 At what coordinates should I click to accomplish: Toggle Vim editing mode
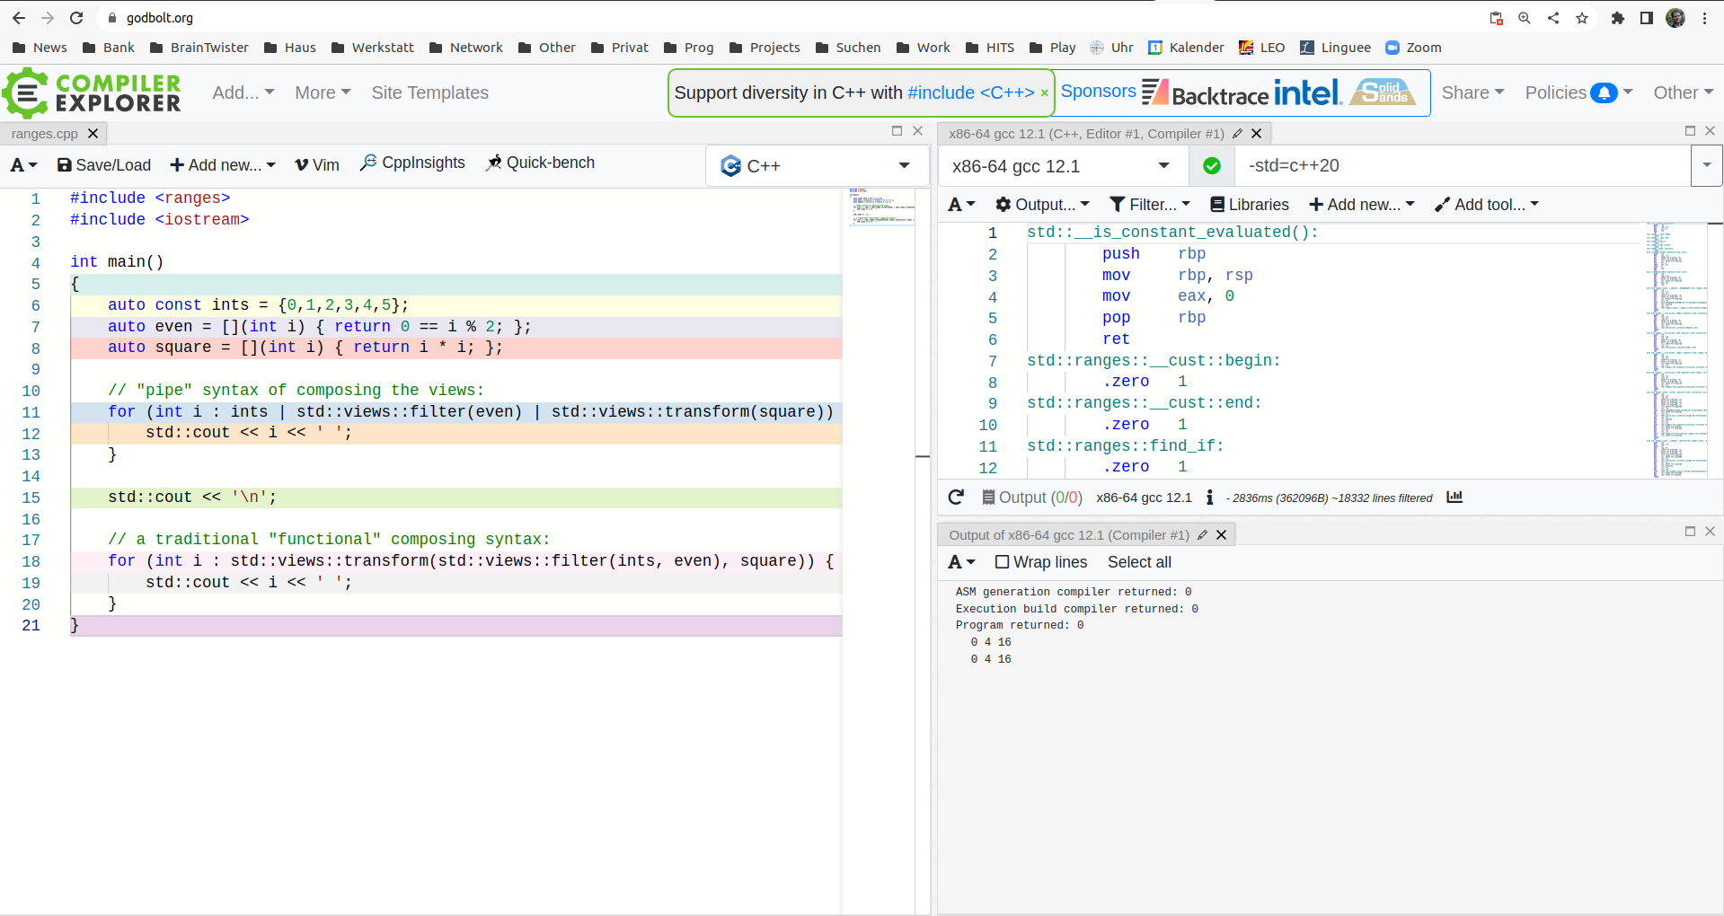[x=317, y=165]
